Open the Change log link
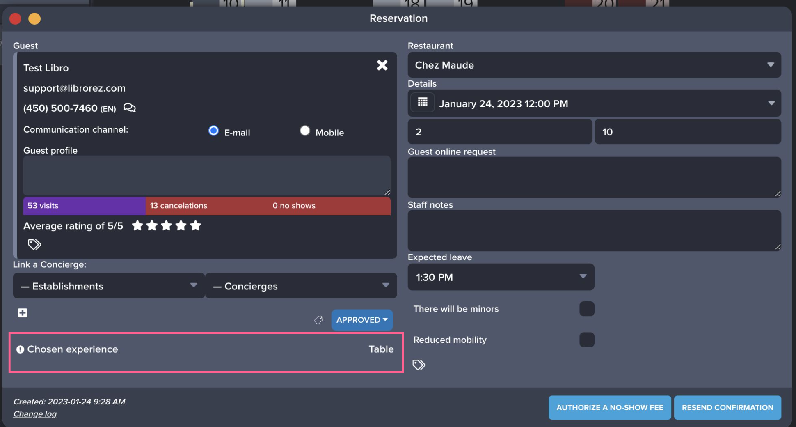Screen dimensions: 796x427 tap(35, 414)
